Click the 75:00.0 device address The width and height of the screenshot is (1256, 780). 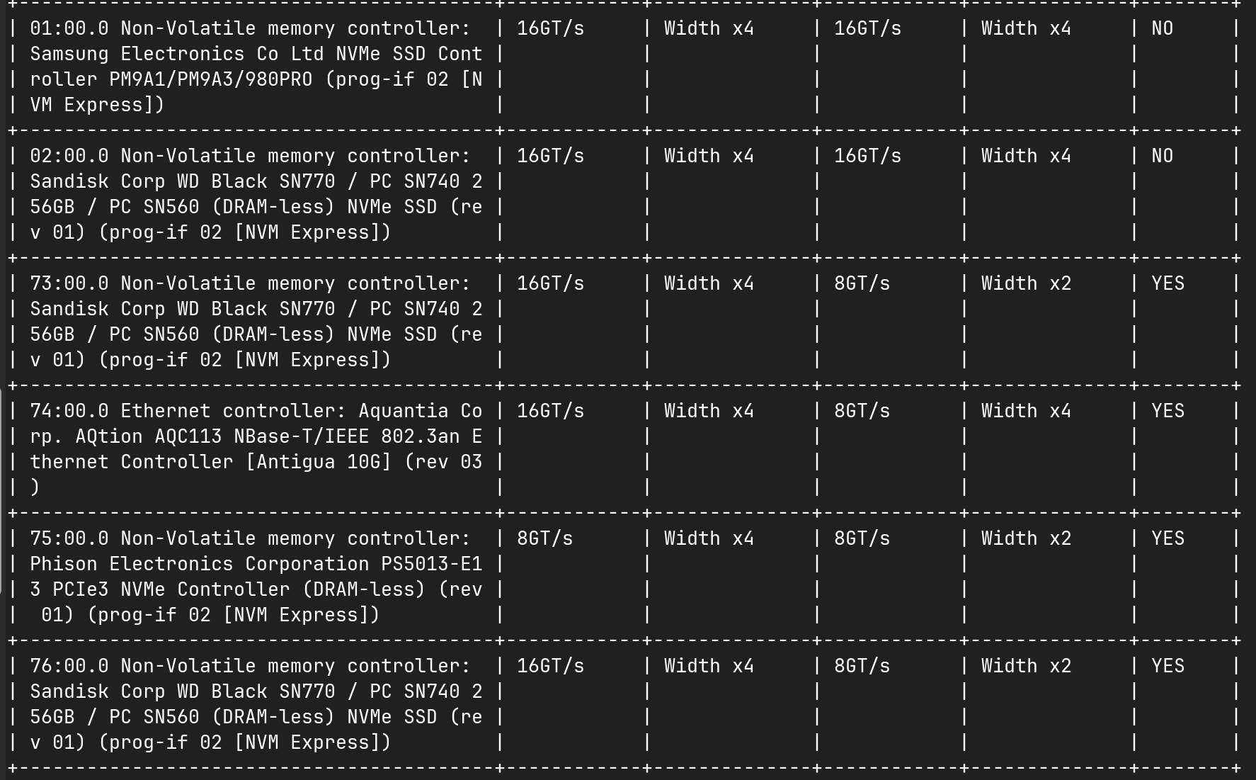[x=69, y=538]
